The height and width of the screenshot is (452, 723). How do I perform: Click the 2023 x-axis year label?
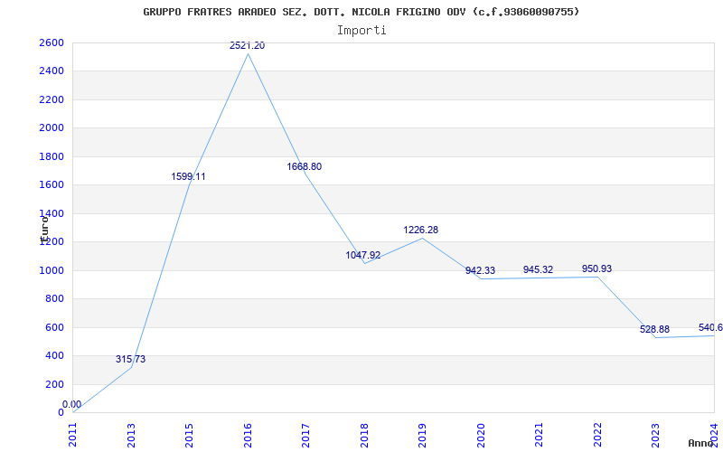point(656,435)
